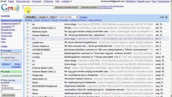Click Névjegy hozzáadása link
Screen dimensions: 172x97
coord(16,65)
